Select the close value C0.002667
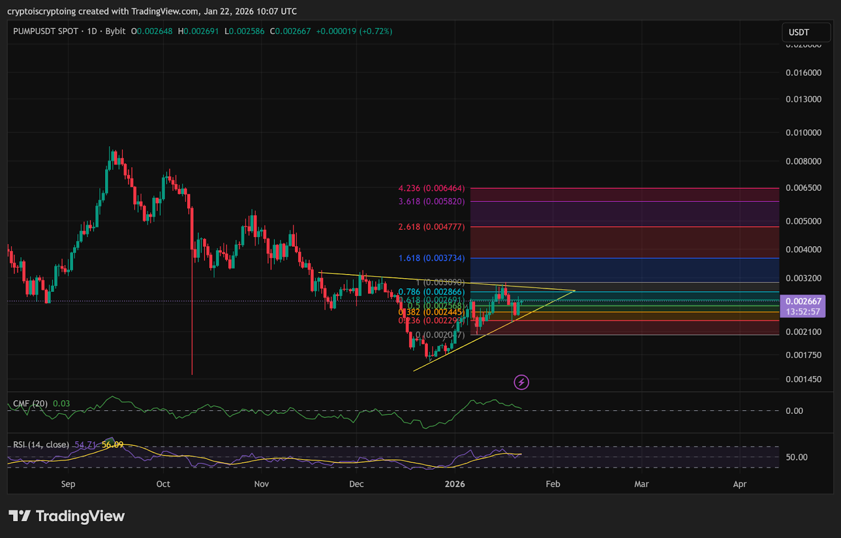Image resolution: width=841 pixels, height=538 pixels. 290,32
